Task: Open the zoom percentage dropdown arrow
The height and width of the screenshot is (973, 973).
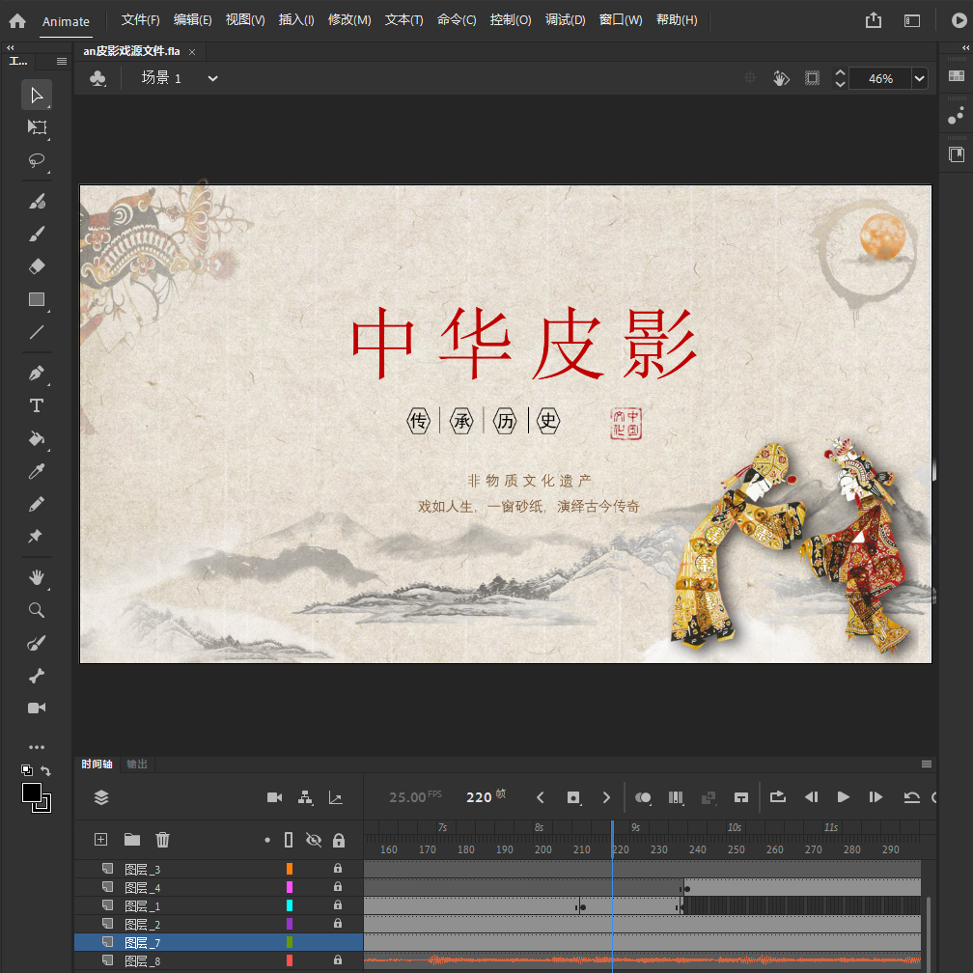Action: click(919, 79)
